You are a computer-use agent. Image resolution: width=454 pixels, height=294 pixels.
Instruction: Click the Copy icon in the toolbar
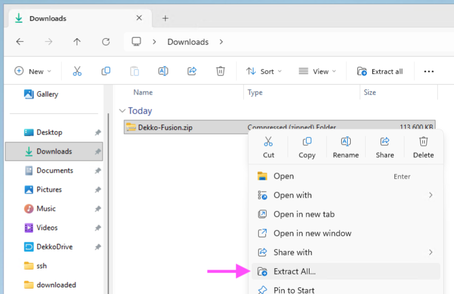tap(106, 71)
